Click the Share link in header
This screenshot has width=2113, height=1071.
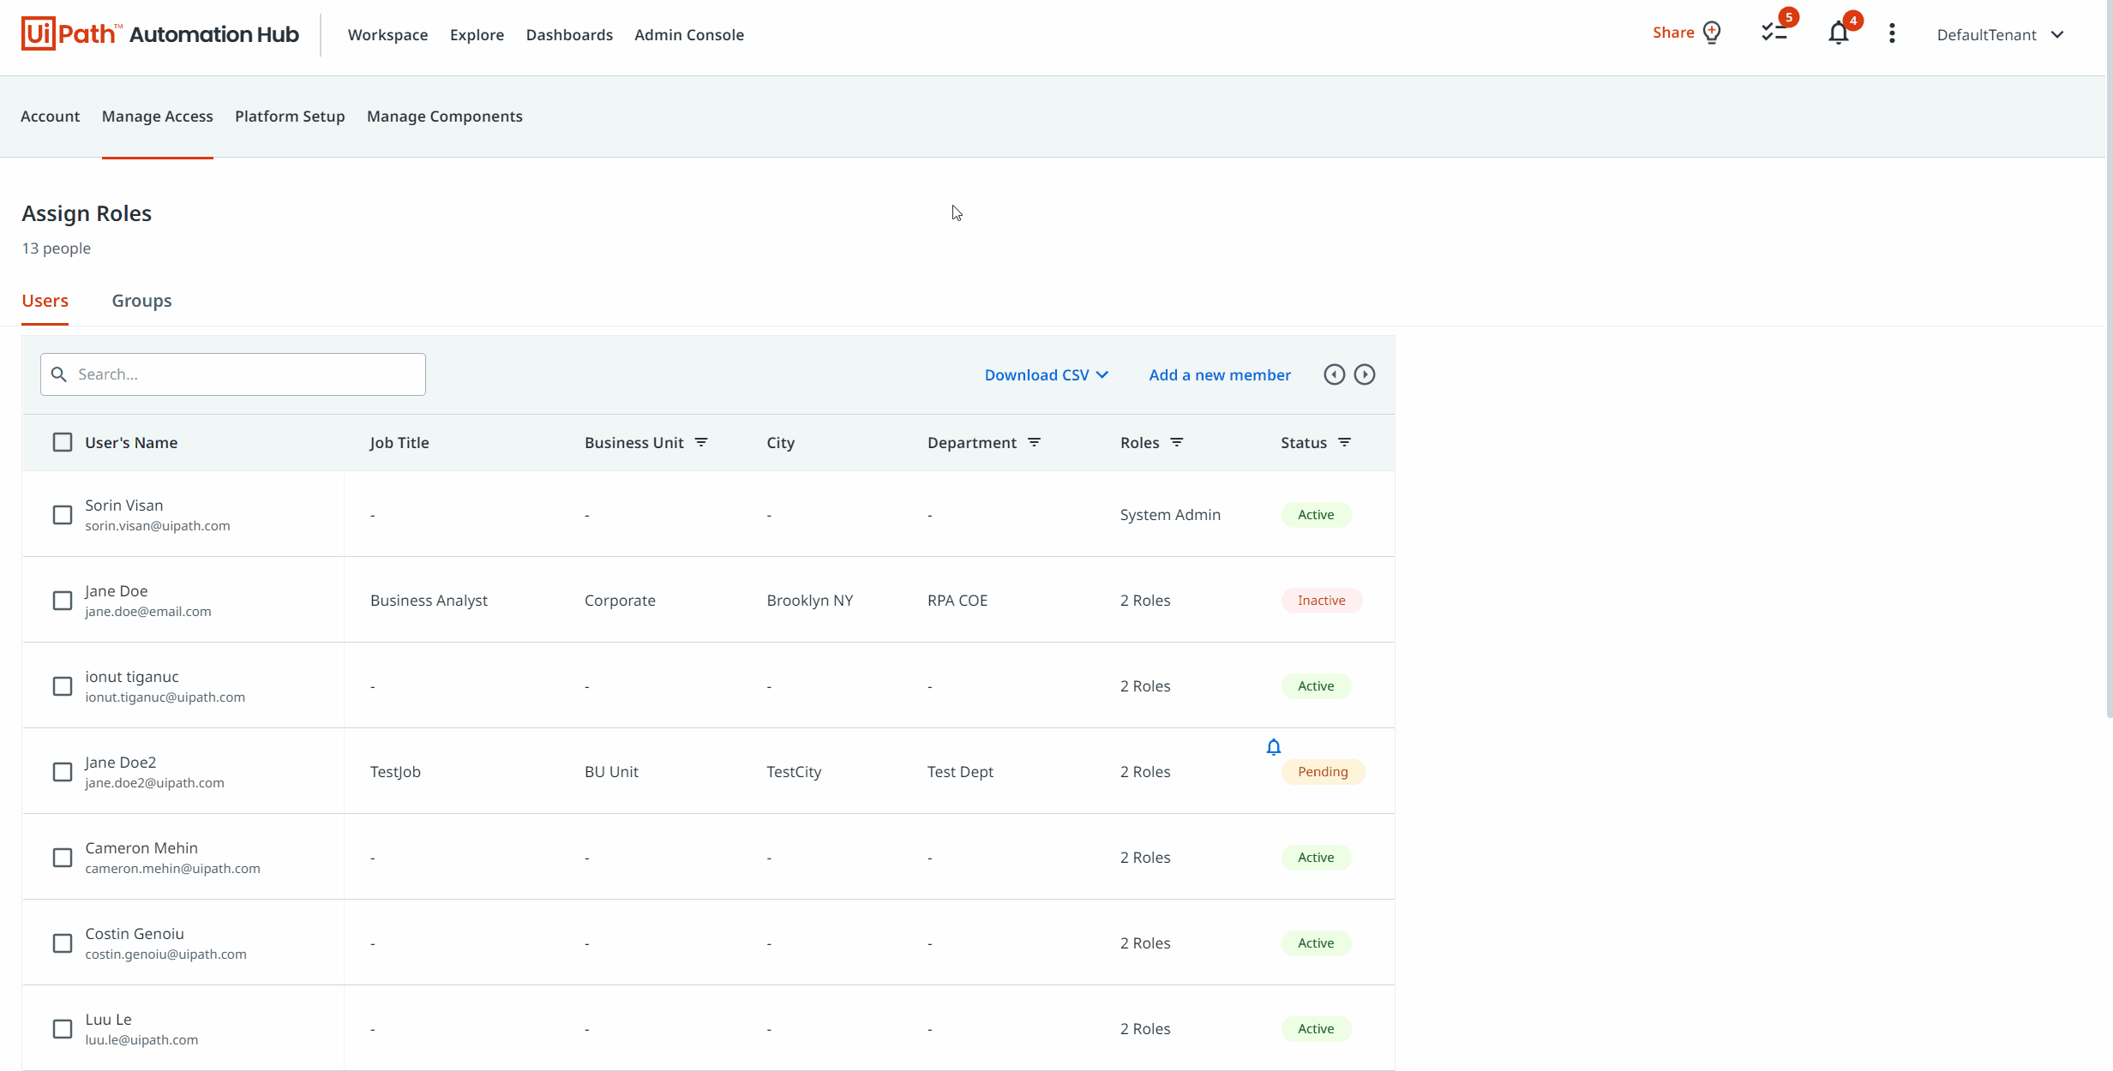(1673, 33)
